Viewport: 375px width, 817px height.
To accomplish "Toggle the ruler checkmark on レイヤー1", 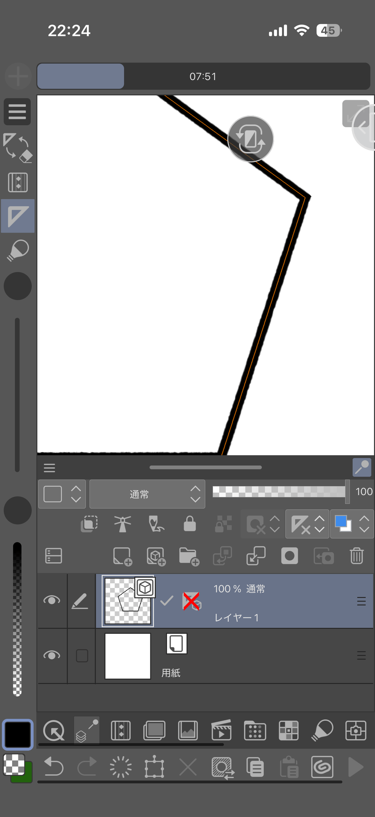I will [x=167, y=601].
